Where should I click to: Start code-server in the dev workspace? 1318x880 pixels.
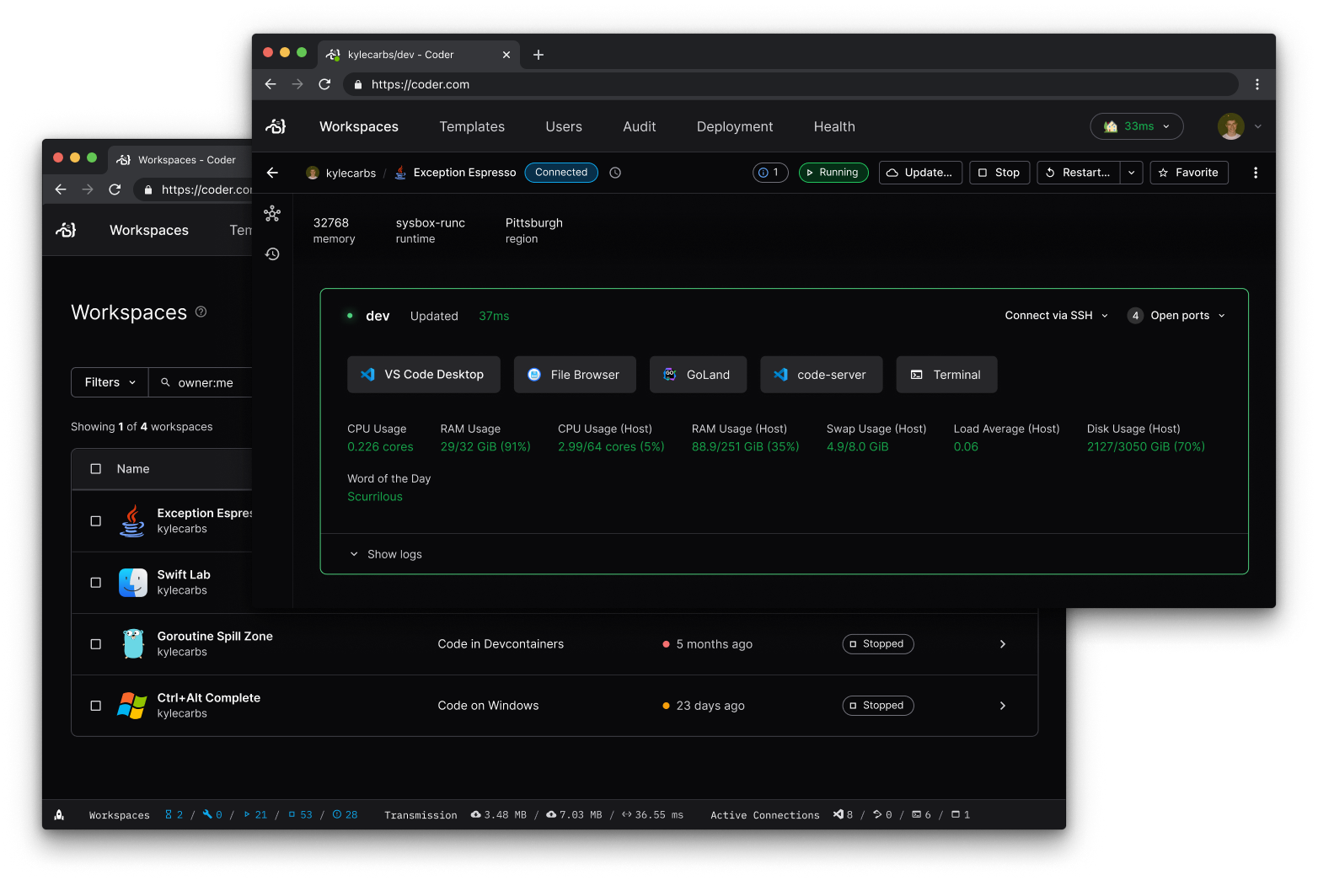click(x=821, y=374)
